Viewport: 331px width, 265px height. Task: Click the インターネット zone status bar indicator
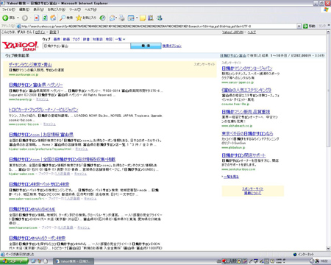point(304,254)
